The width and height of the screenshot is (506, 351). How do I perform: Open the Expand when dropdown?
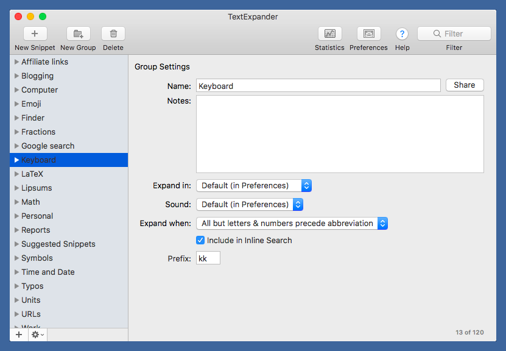tap(292, 223)
